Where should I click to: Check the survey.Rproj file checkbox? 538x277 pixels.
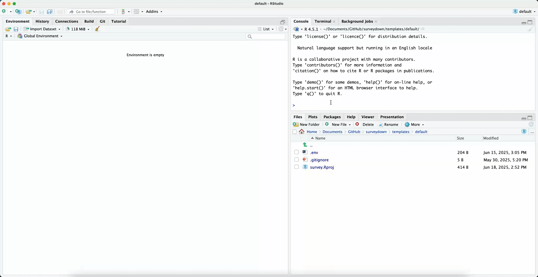pos(297,167)
